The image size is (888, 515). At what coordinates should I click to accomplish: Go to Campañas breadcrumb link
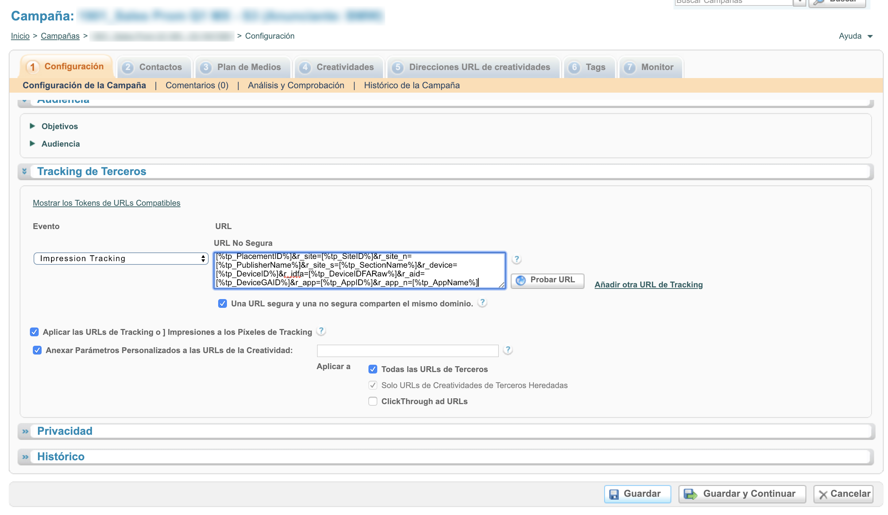(x=60, y=36)
